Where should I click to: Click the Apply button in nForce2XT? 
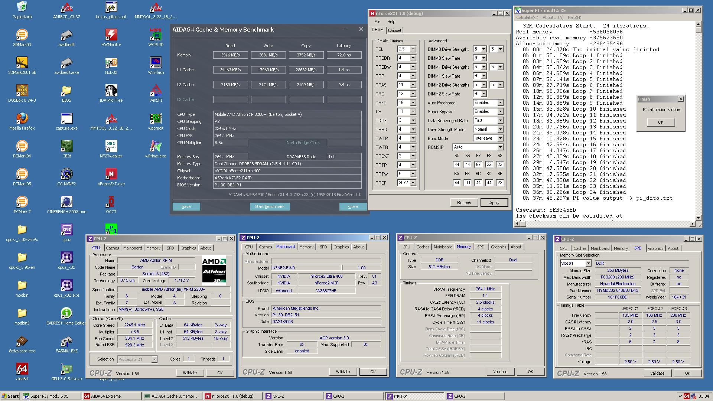[494, 203]
